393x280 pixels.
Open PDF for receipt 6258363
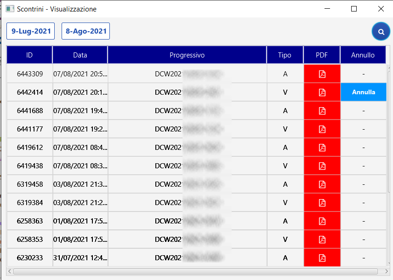(322, 221)
